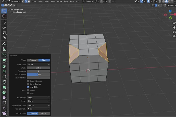Pick the Measure tool
176x117 pixels.
[x=4, y=49]
